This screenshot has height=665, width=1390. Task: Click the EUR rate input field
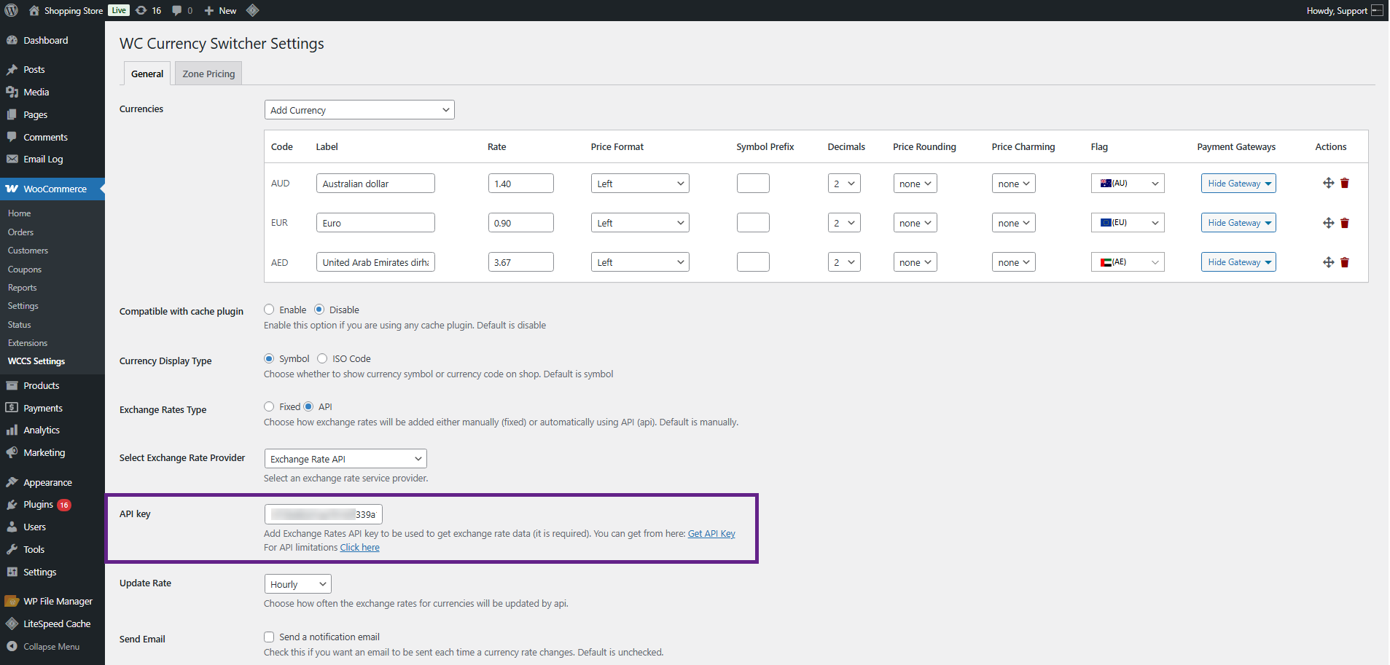(521, 223)
